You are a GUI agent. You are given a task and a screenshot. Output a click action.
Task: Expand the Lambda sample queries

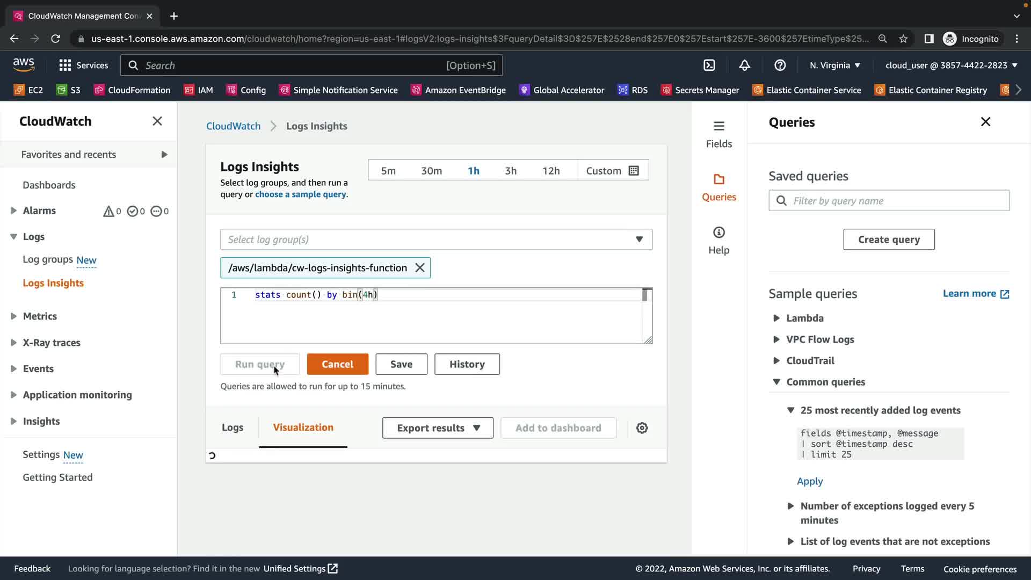(804, 318)
